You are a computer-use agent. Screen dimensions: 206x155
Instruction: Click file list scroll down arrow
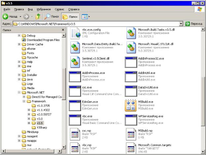click(x=203, y=152)
